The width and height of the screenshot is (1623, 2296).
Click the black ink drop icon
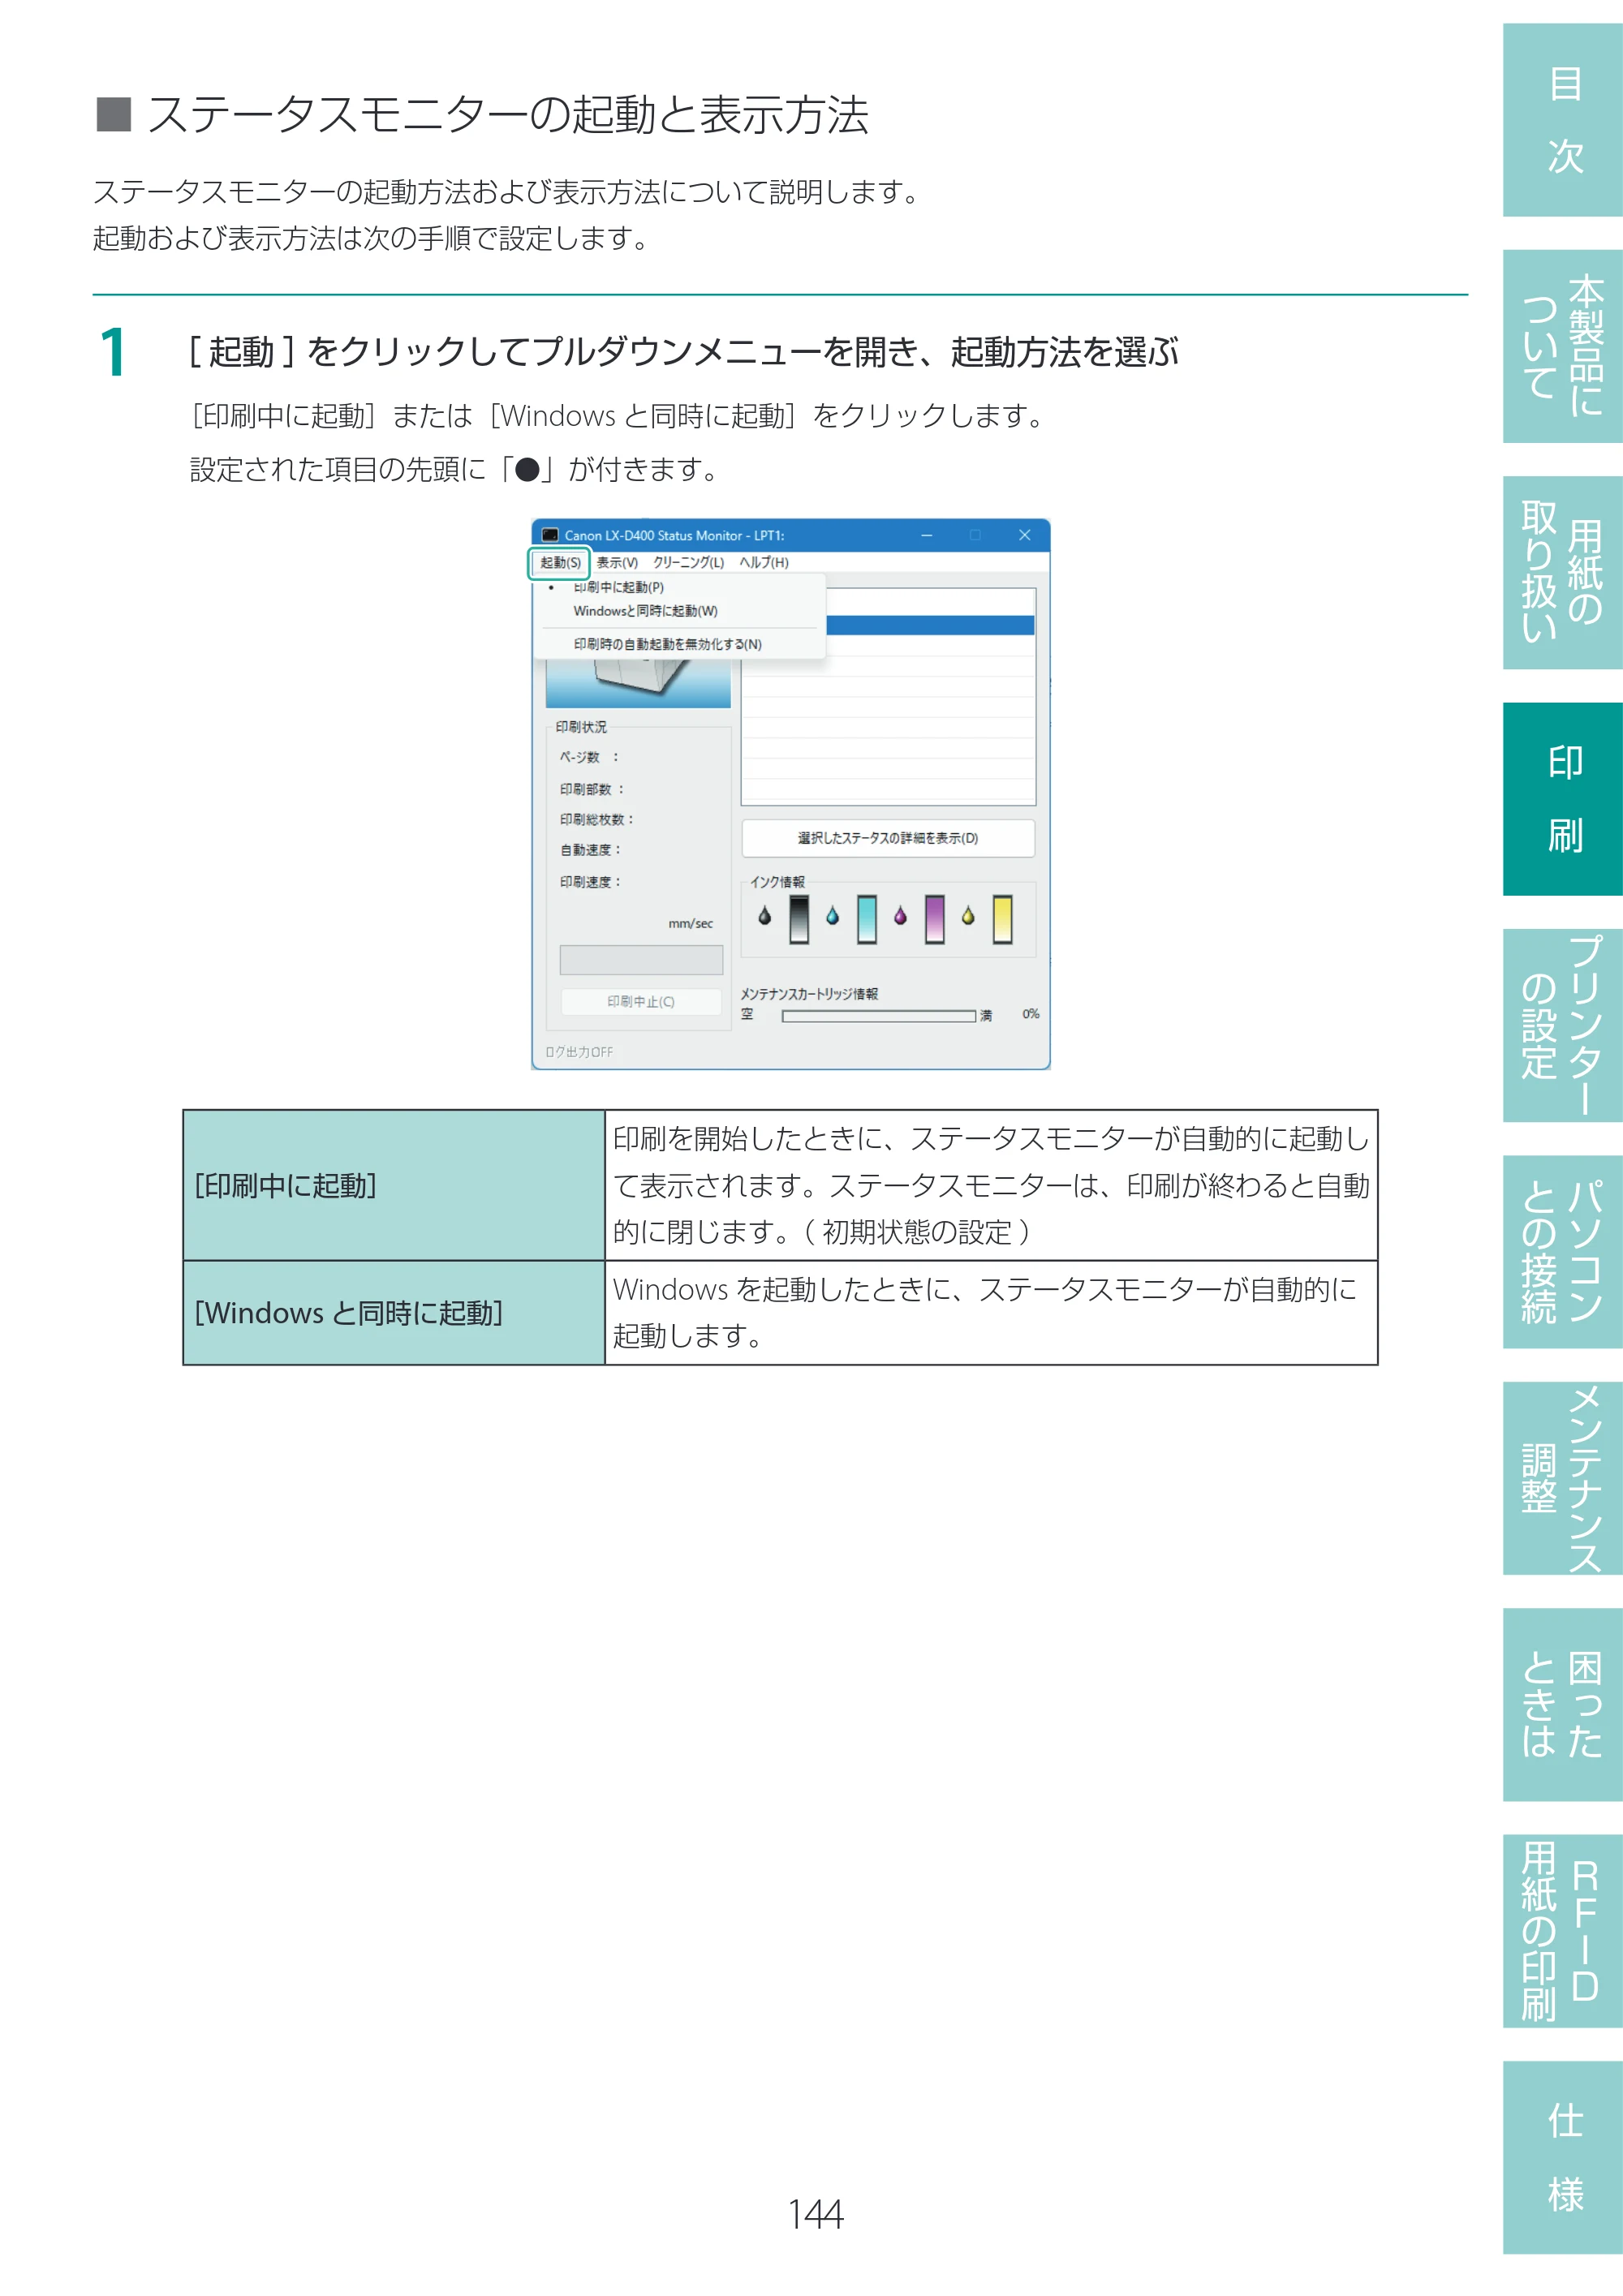(x=765, y=916)
